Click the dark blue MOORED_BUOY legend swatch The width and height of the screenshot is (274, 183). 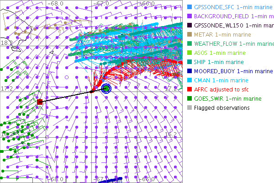[190, 71]
